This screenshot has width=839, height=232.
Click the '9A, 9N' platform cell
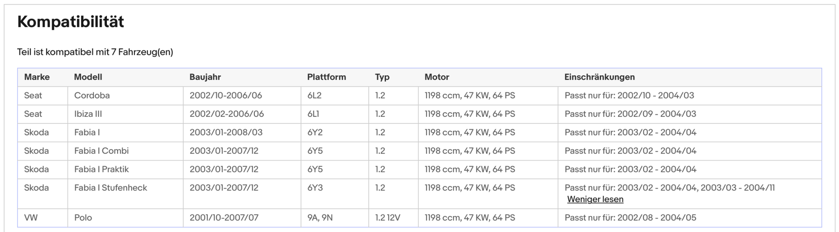(x=320, y=218)
